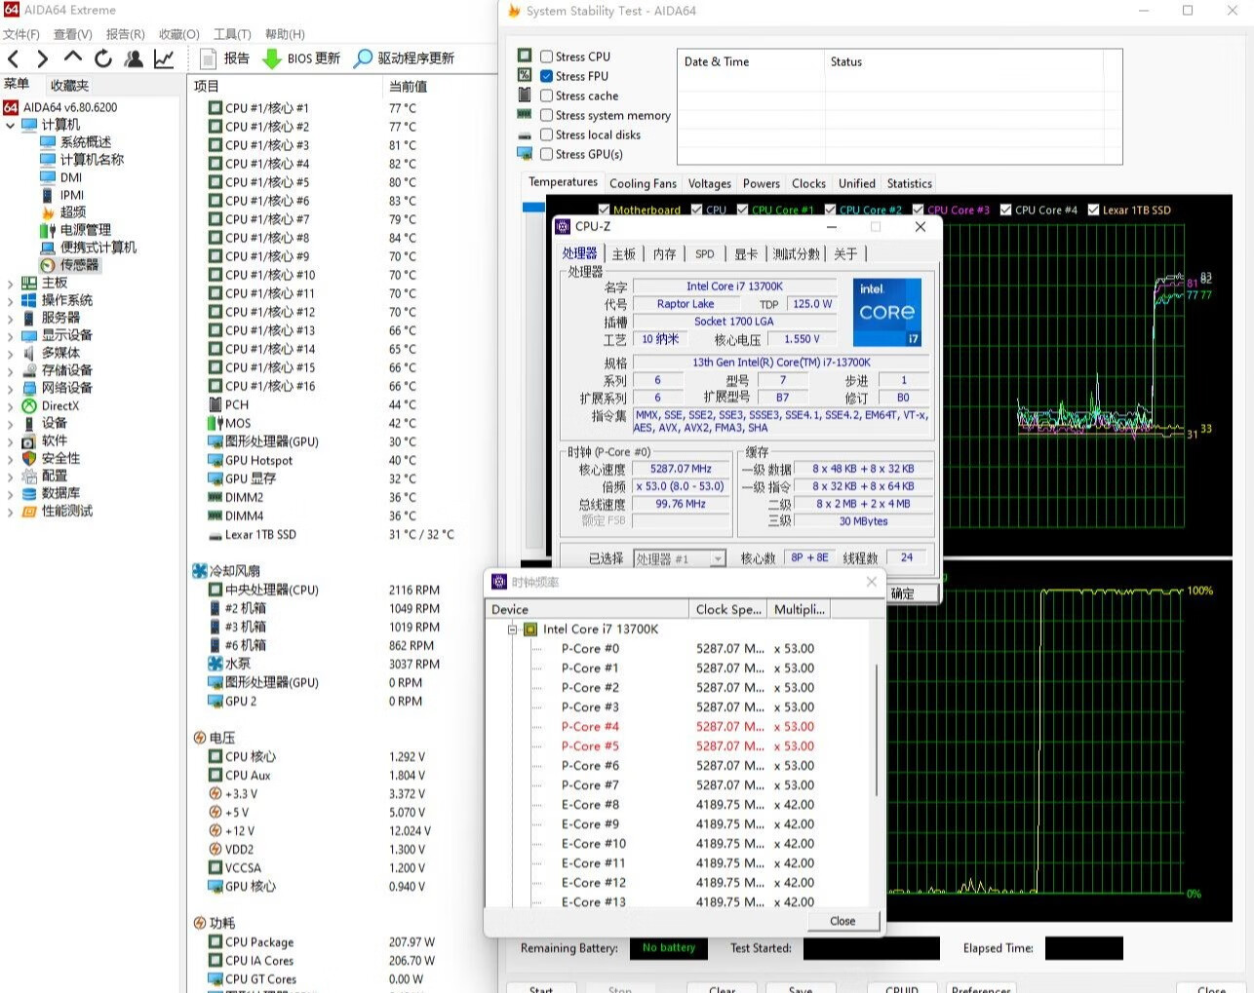Enable Stress system memory checkbox
Viewport: 1254px width, 993px height.
click(547, 115)
